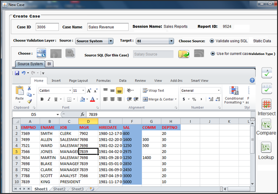Toggle Italic formatting
Viewport: 278px width, 194px height.
tap(49, 99)
